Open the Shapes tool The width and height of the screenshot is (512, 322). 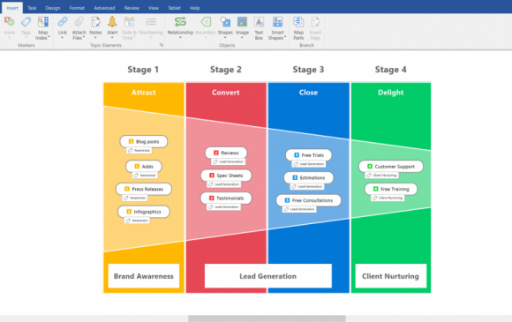pos(225,26)
